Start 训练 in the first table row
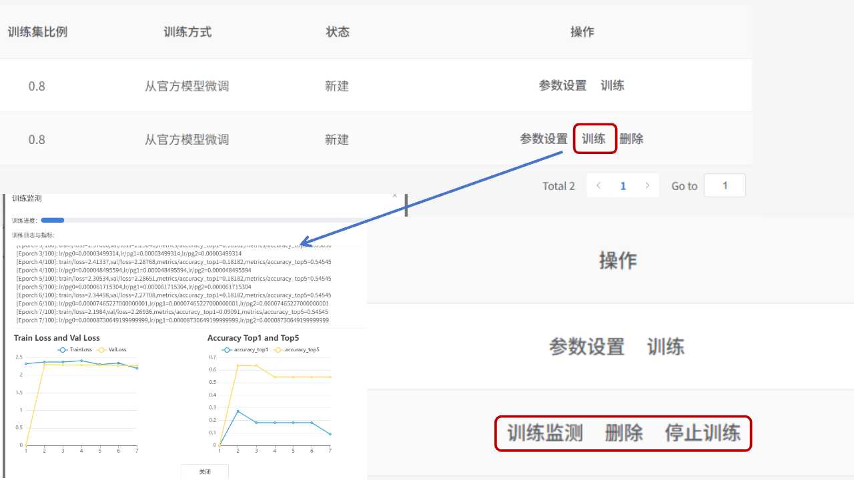This screenshot has height=480, width=854. pos(612,85)
